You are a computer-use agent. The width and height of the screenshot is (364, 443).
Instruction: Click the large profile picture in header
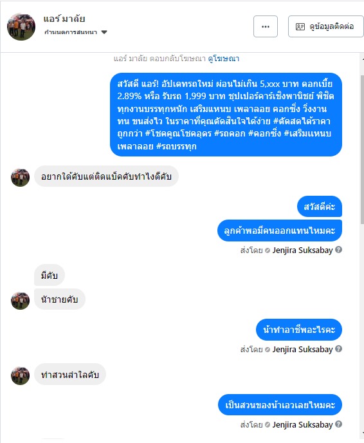click(x=21, y=26)
